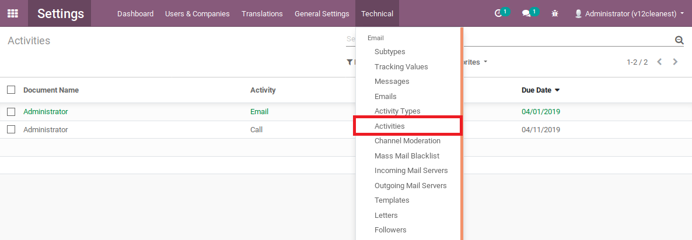Click the 1-2 / 2 pager counter
Screen dimensions: 692x240
[637, 62]
